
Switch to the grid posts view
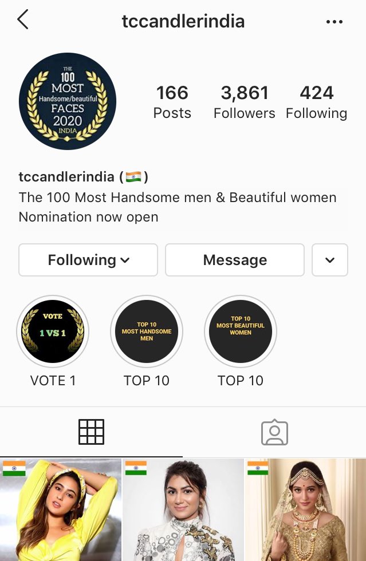[x=91, y=432]
